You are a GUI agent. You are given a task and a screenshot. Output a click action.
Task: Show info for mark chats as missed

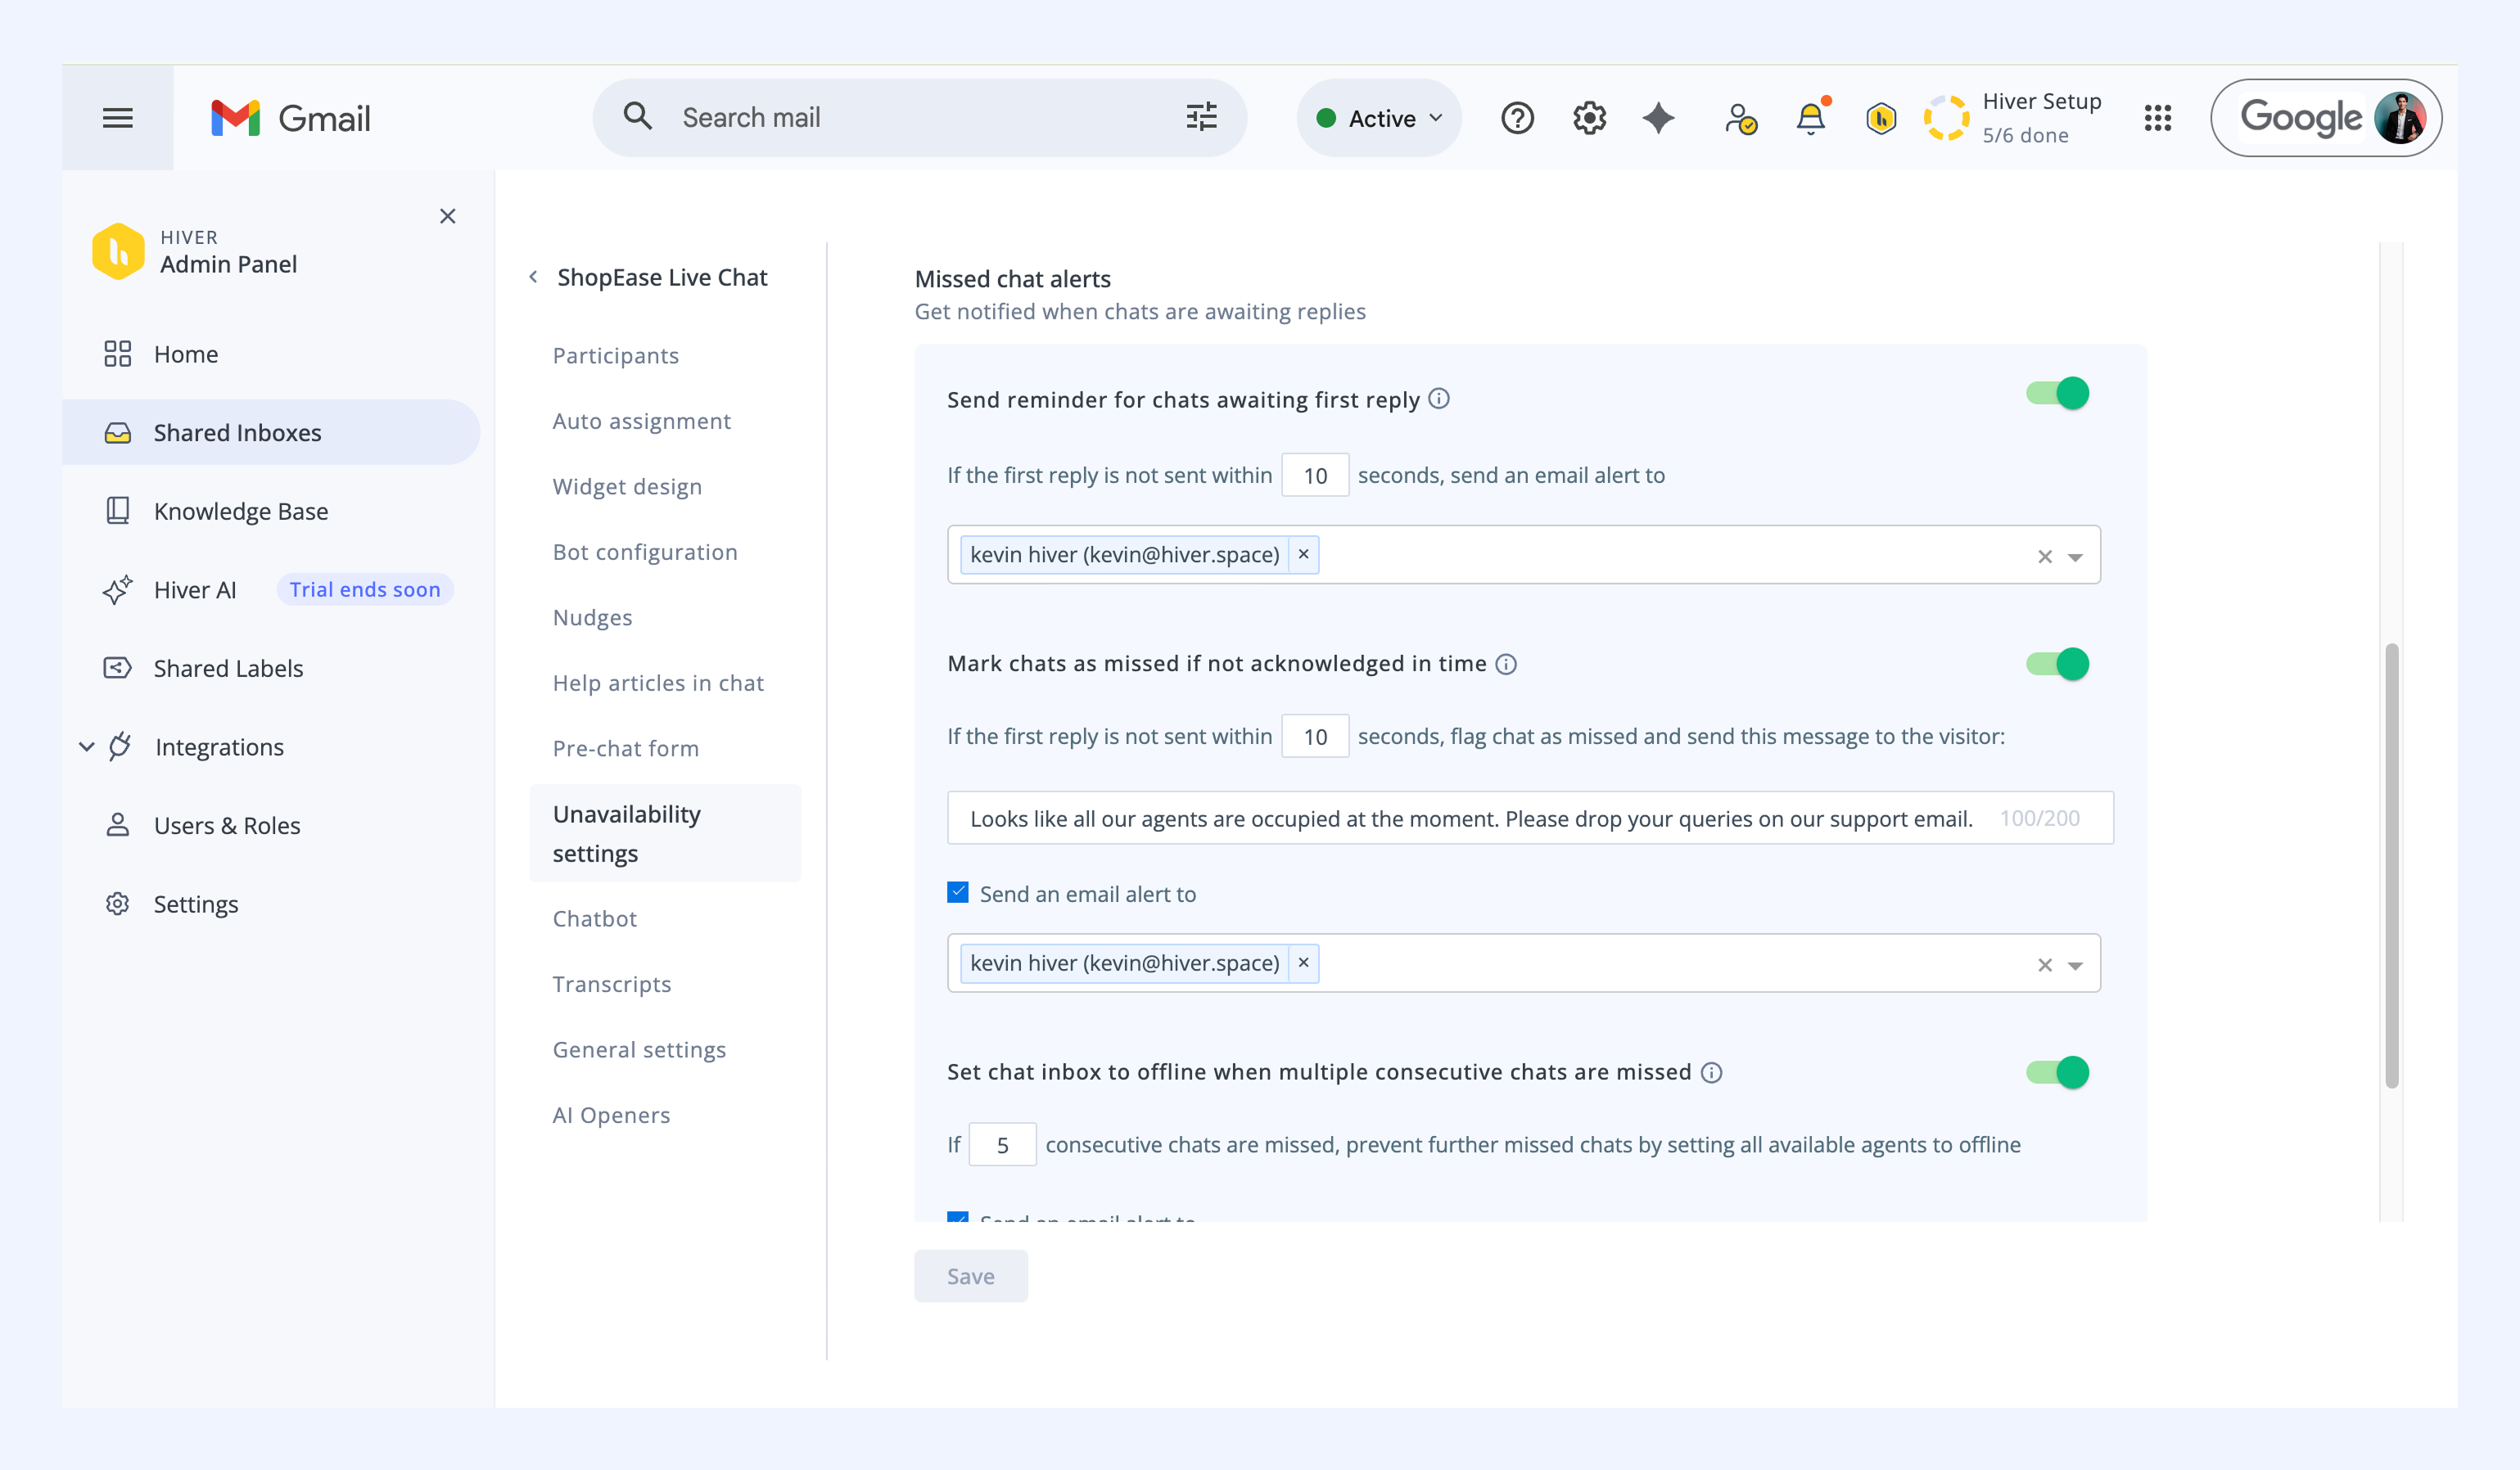tap(1506, 664)
